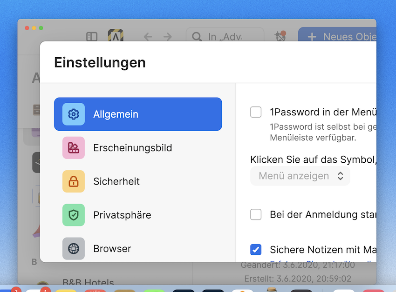
Task: Select the B&B Hotels list entry
Action: (x=88, y=282)
